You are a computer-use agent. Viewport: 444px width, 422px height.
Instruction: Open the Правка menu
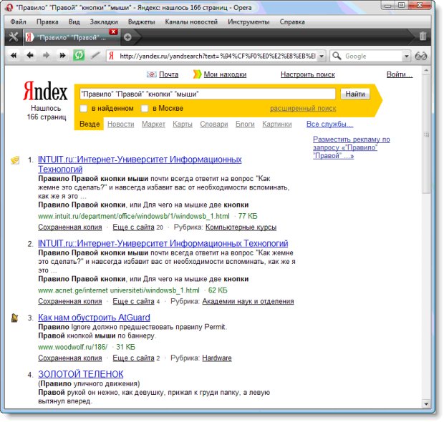[x=47, y=22]
